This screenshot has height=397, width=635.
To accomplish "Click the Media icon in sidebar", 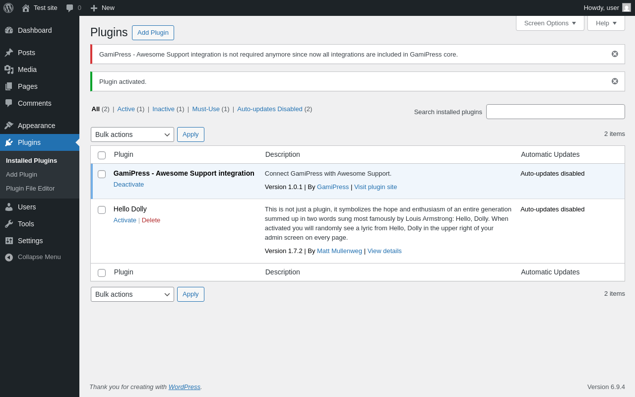I will click(x=9, y=69).
